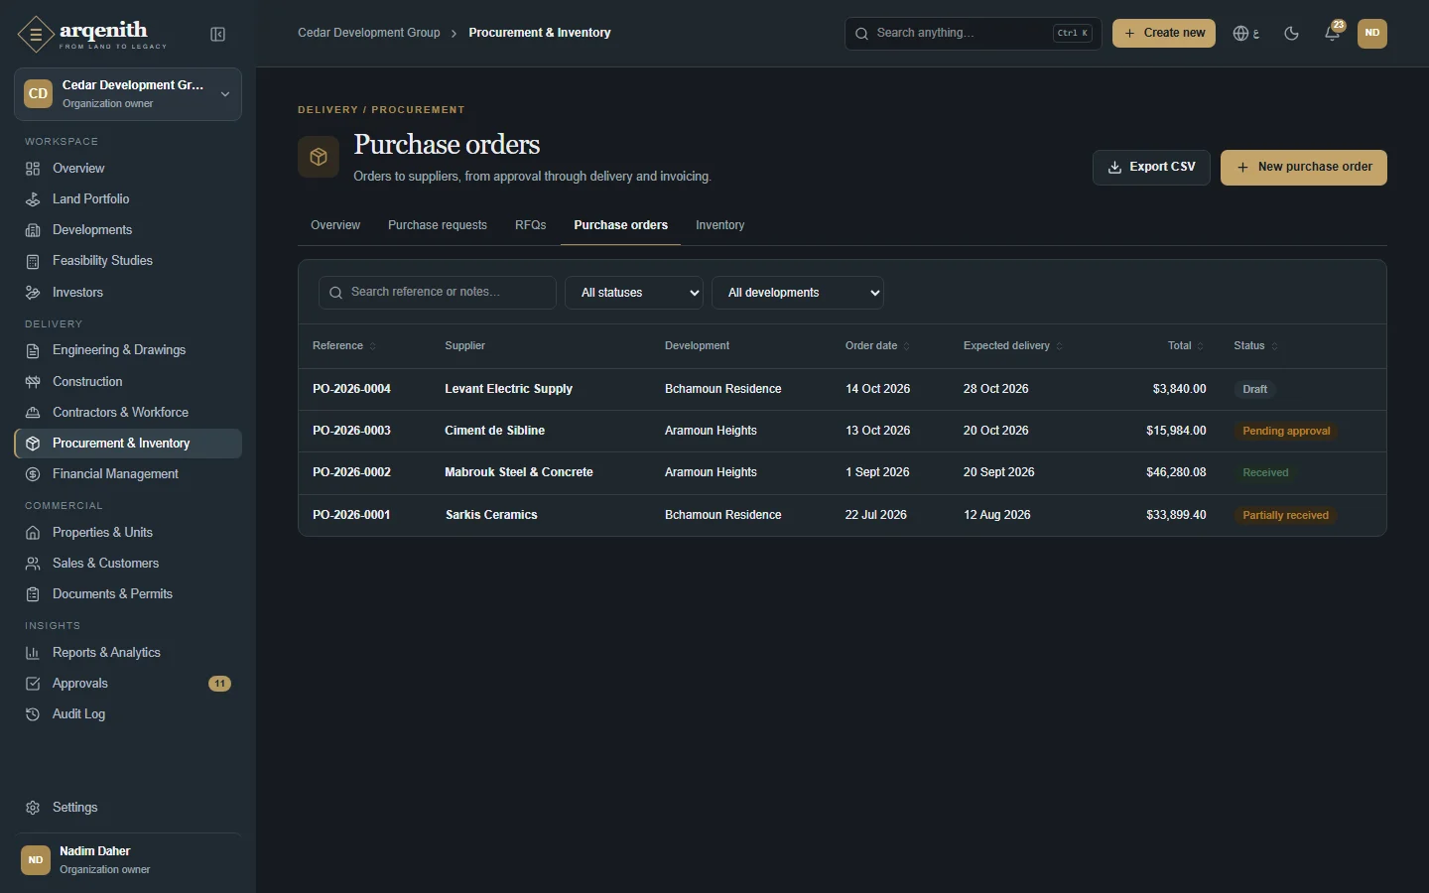This screenshot has width=1429, height=893.
Task: Click New purchase order button
Action: coord(1304,168)
